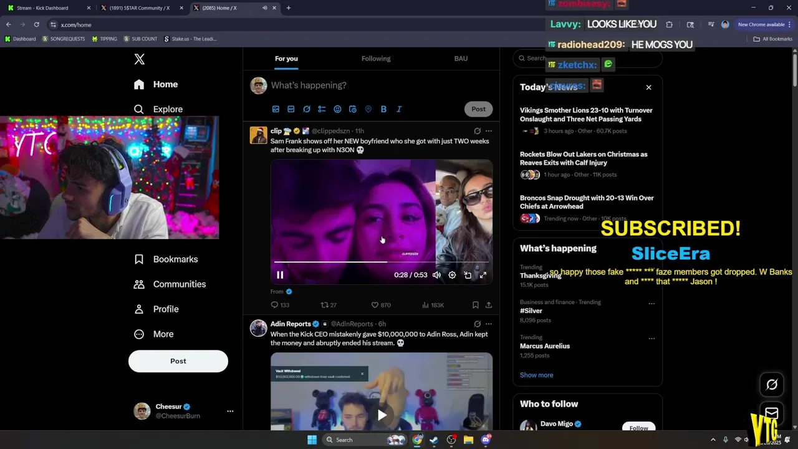Switch to the For you tab
Image resolution: width=798 pixels, height=449 pixels.
(x=286, y=59)
